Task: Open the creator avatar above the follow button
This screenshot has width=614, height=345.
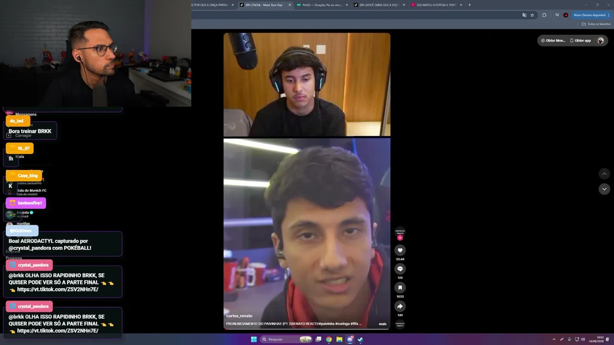Action: pos(400,231)
